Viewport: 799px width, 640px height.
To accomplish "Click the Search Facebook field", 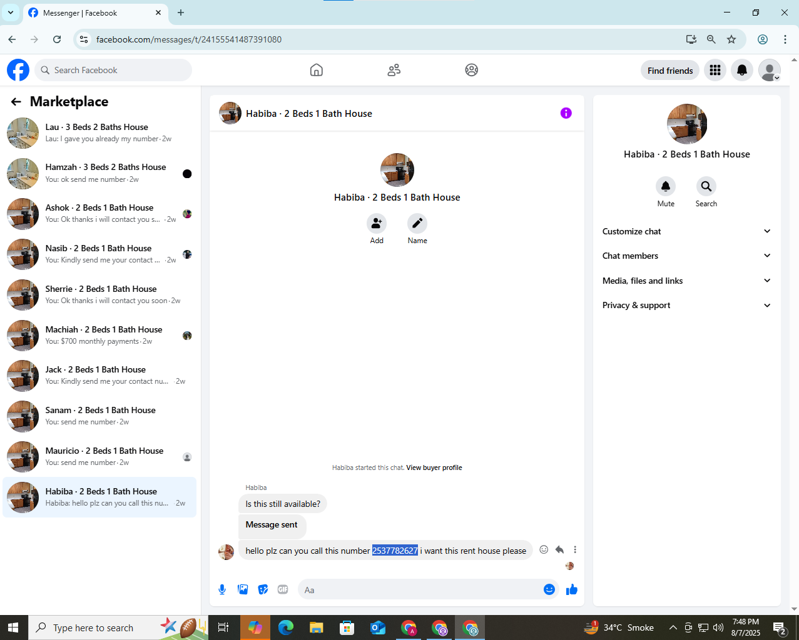I will [113, 70].
